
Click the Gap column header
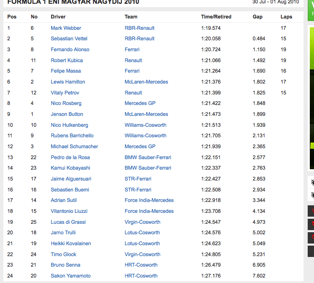point(257,17)
